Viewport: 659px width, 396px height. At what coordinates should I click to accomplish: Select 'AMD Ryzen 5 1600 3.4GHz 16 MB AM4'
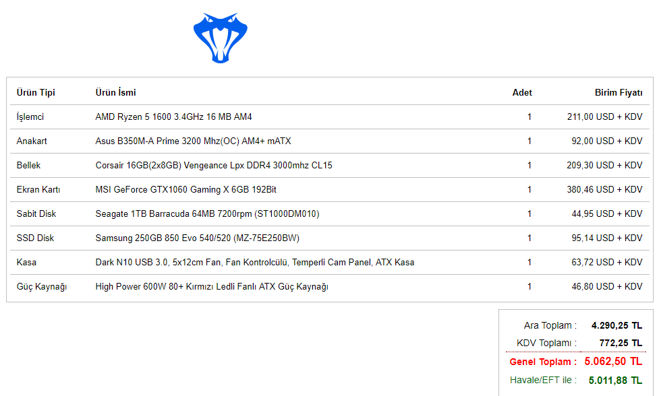pos(173,117)
